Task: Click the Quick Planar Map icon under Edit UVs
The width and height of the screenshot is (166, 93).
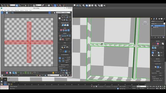Action: pyautogui.click(x=155, y=67)
